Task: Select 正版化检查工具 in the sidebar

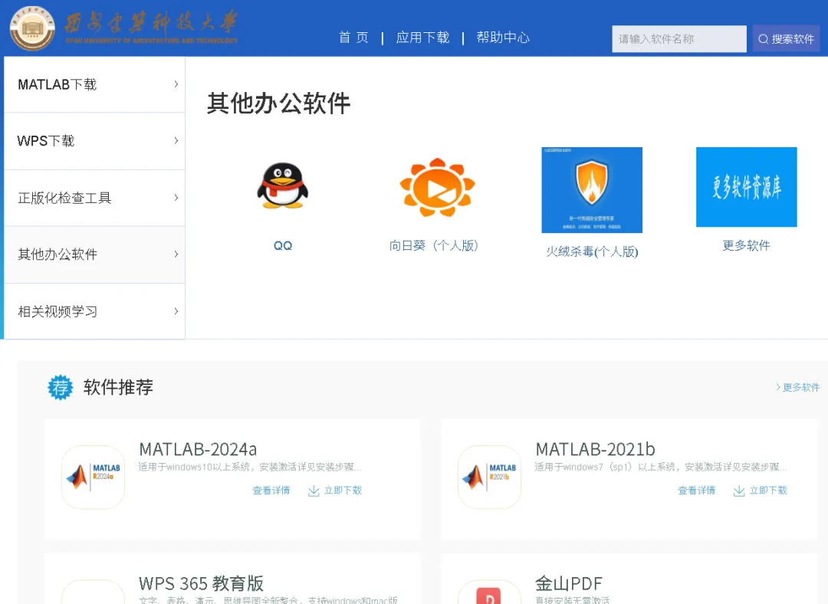Action: [x=94, y=198]
